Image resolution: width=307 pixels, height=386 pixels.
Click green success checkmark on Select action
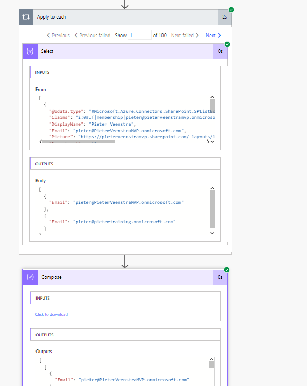coord(227,44)
